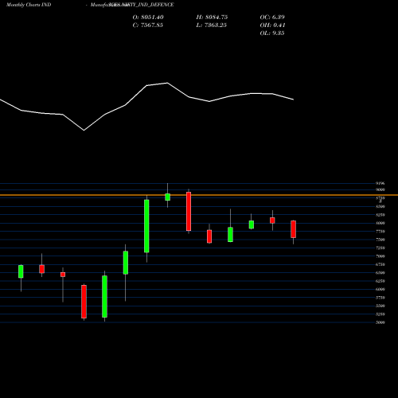Click the last red candlestick on the right

(x=293, y=229)
